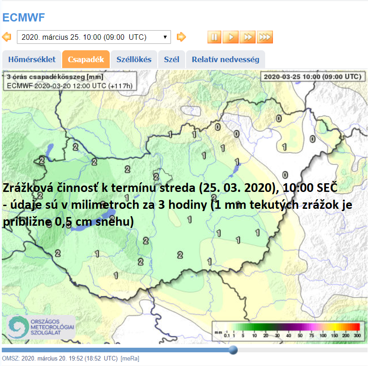Click the precipitation color scale legend
The width and height of the screenshot is (368, 366).
pyautogui.click(x=288, y=331)
